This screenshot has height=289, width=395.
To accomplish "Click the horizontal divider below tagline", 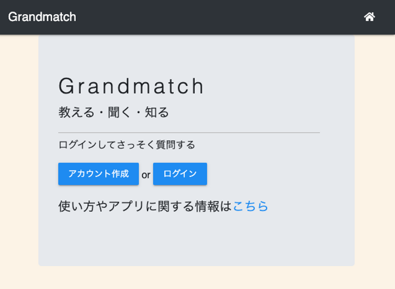I will tap(189, 132).
